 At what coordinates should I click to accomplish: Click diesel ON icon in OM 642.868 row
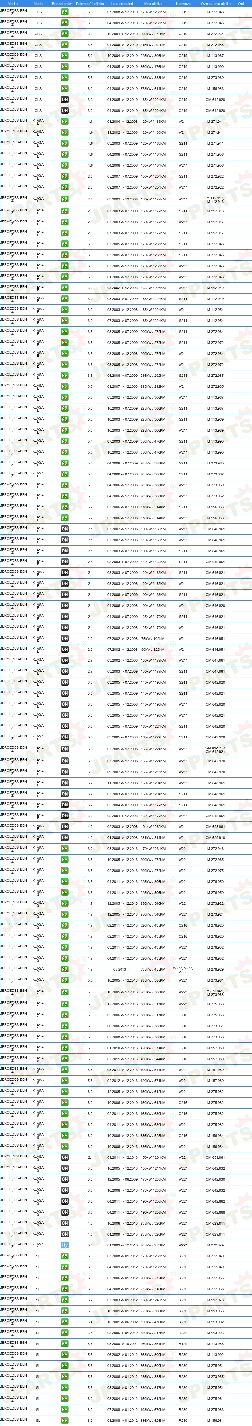click(65, 1212)
